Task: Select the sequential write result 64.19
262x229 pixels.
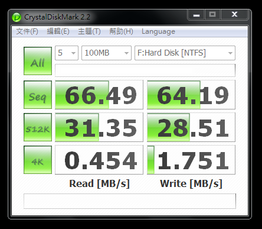Action: click(191, 95)
